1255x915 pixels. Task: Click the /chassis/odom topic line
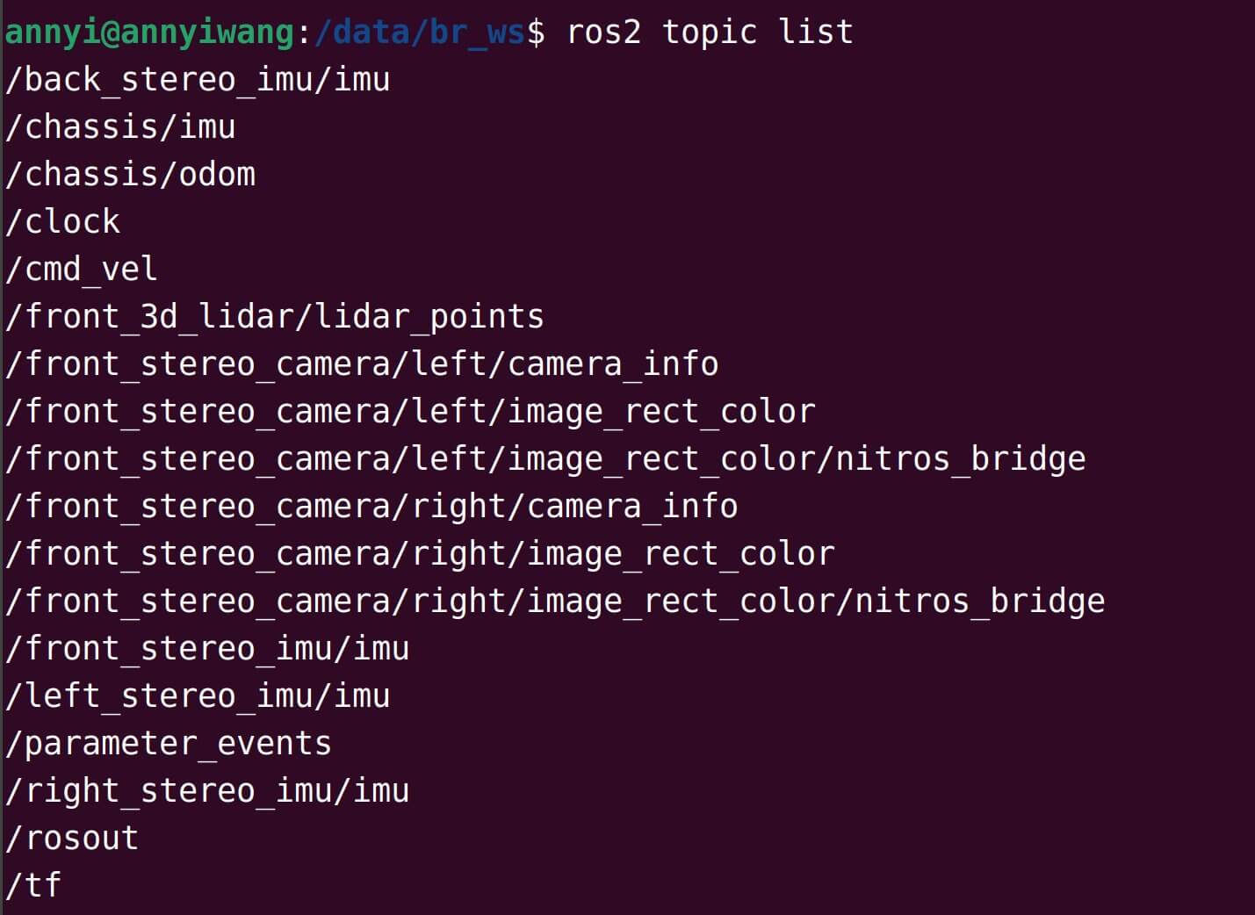[130, 175]
